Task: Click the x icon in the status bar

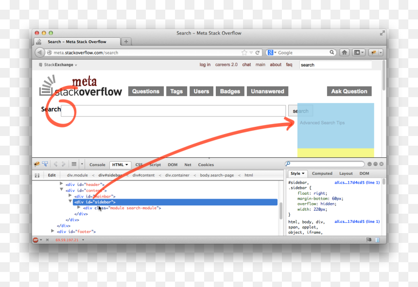Action: 47,240
